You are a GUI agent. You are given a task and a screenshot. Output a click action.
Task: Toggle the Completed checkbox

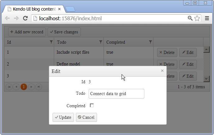tap(92, 106)
